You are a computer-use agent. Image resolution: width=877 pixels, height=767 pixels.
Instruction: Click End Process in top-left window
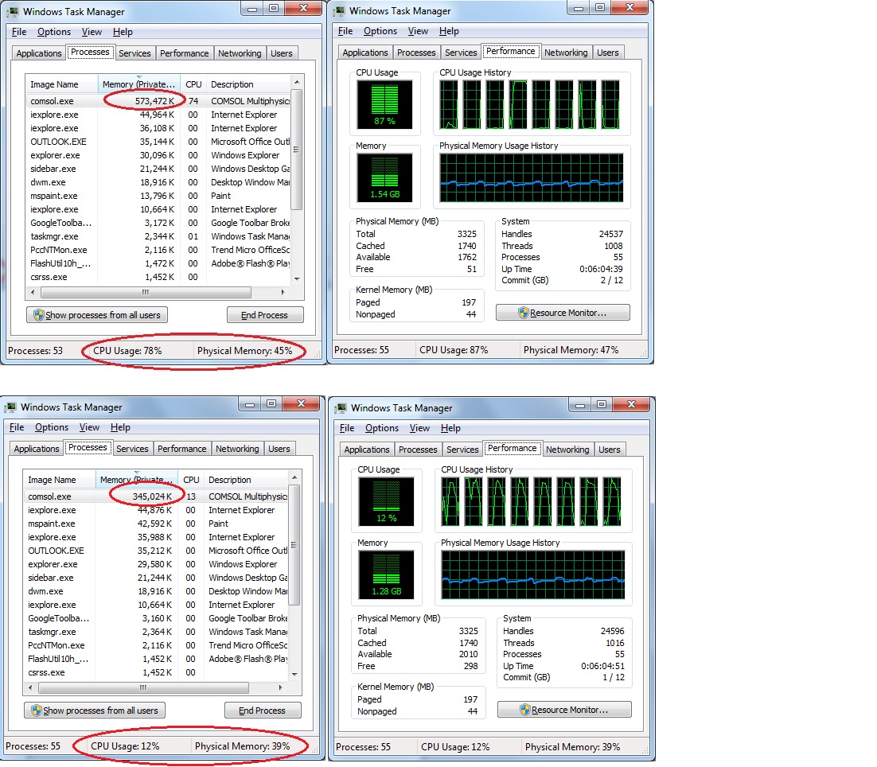point(265,315)
